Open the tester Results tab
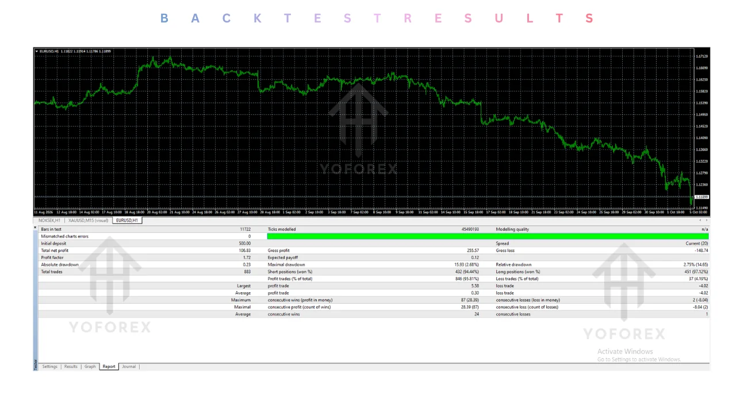This screenshot has height=414, width=736. tap(71, 366)
